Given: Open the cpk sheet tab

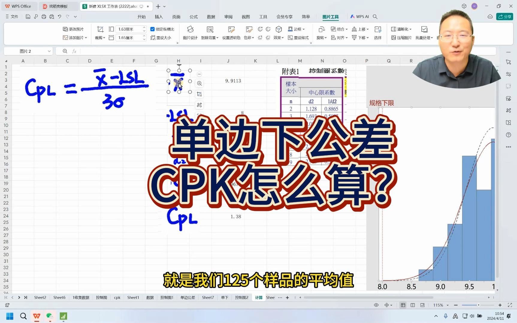Looking at the screenshot, I should click(117, 298).
